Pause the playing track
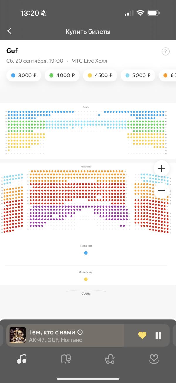Image resolution: width=176 pixels, height=383 pixels. click(158, 335)
